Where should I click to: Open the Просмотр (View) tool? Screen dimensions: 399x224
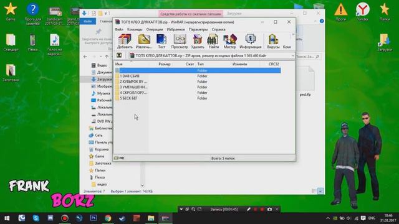[x=180, y=42]
